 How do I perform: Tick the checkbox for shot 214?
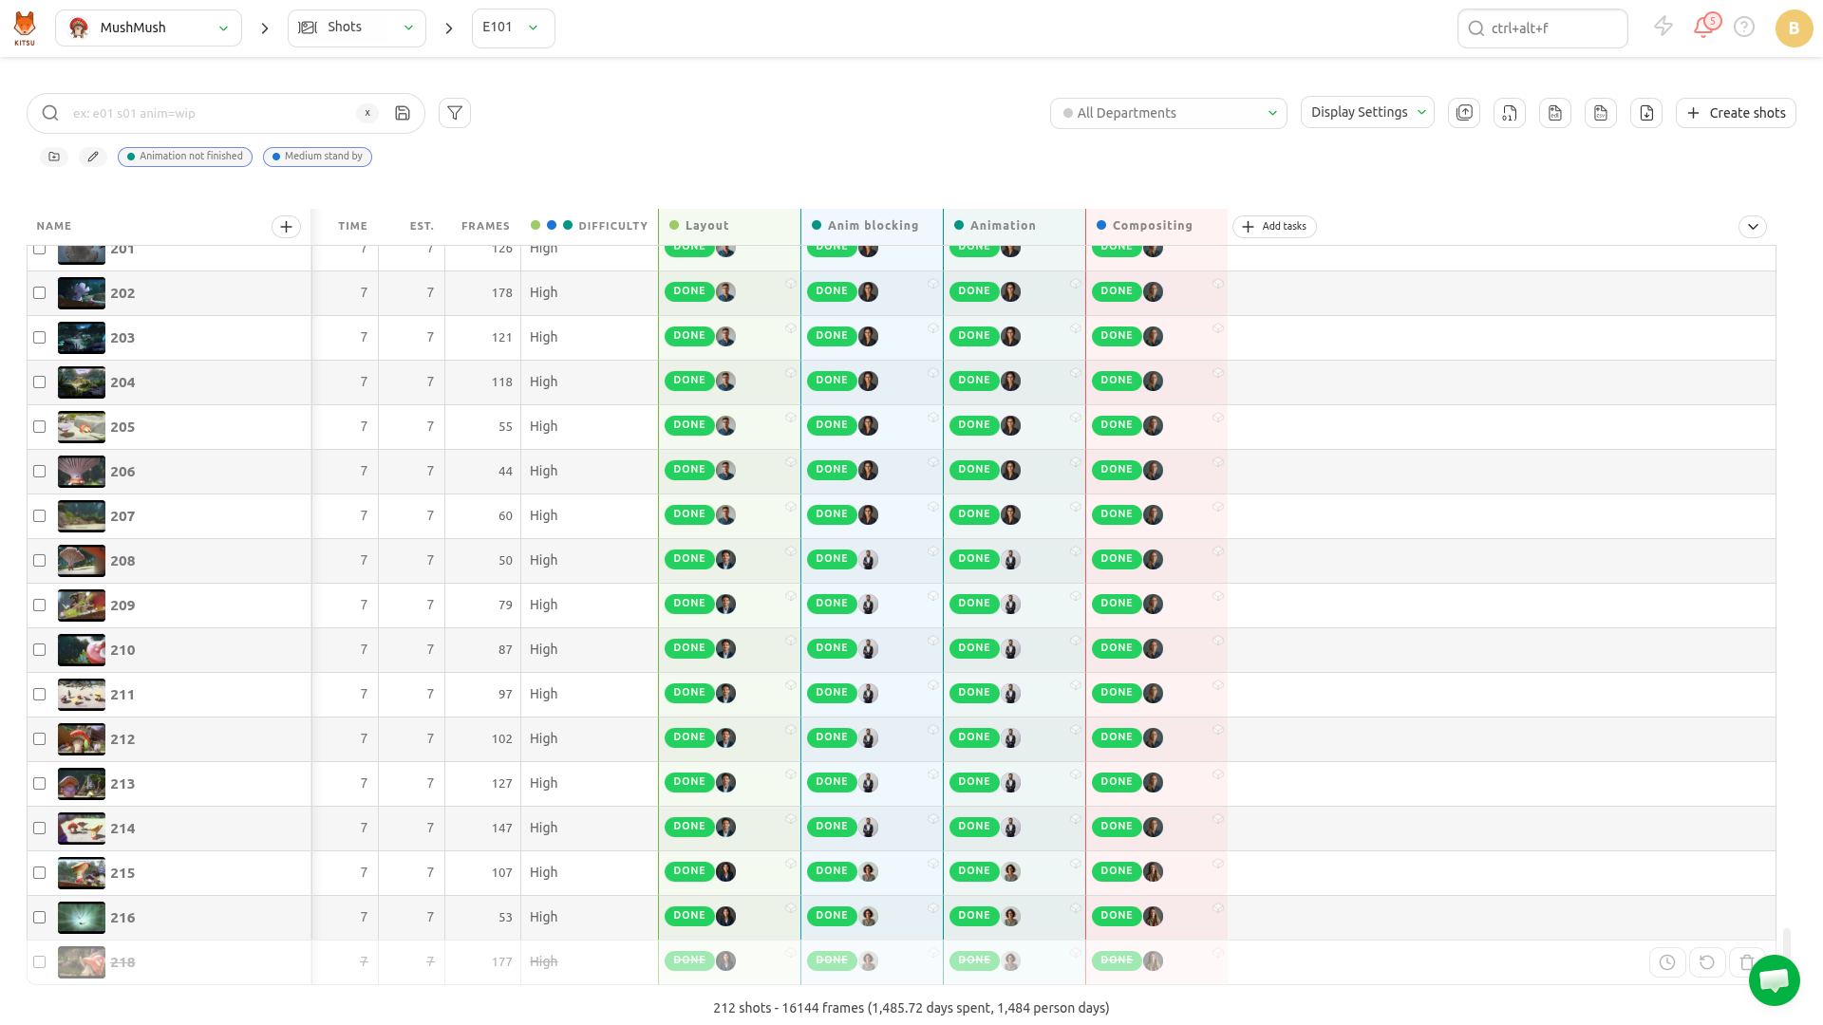click(40, 829)
